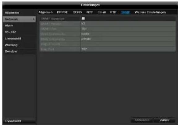Screen dimensions: 178x125
Task: Open the NTP tab
Action: [89, 12]
